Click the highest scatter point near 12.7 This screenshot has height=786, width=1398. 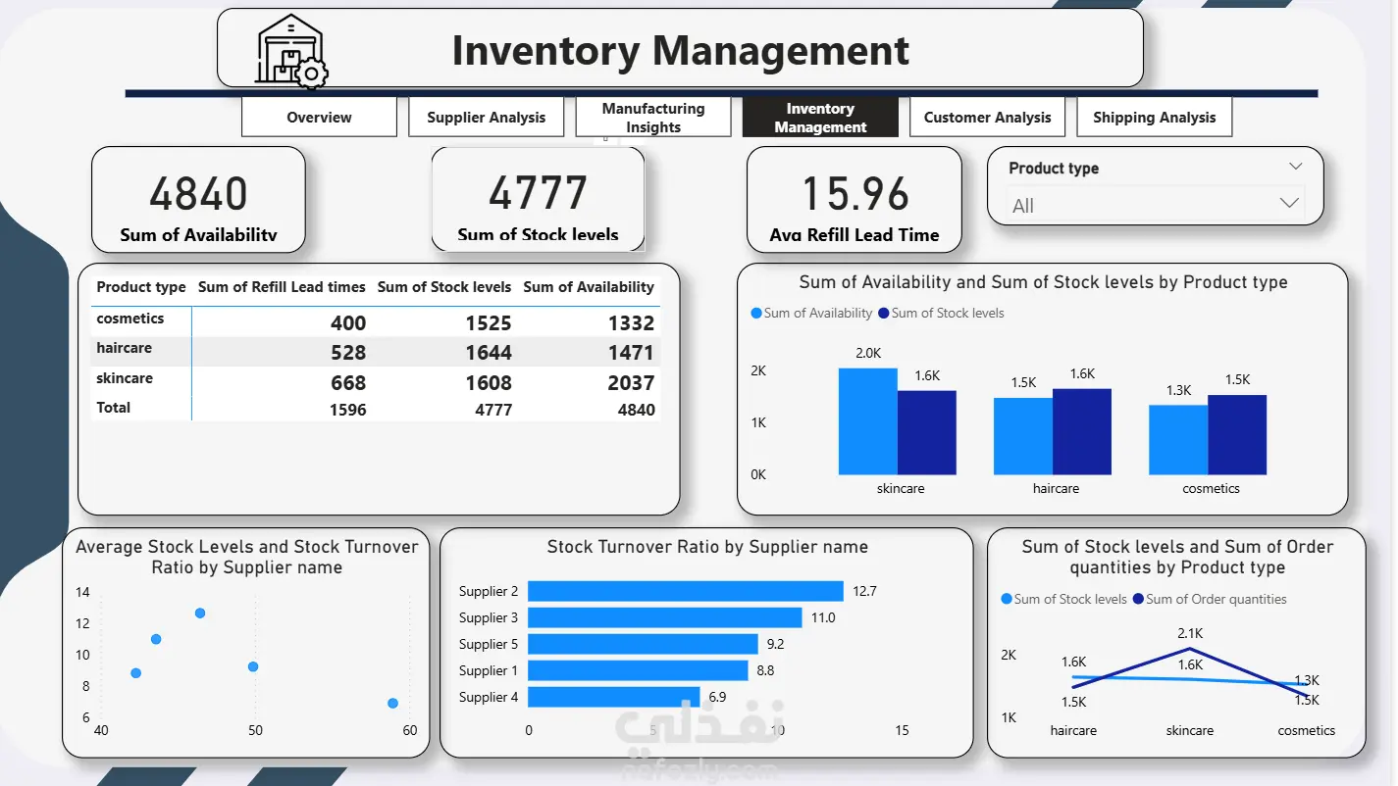click(x=200, y=614)
